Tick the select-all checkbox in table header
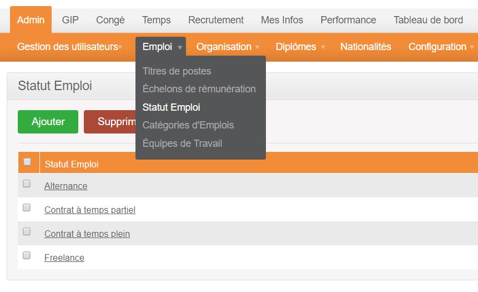The height and width of the screenshot is (292, 478). pos(27,162)
